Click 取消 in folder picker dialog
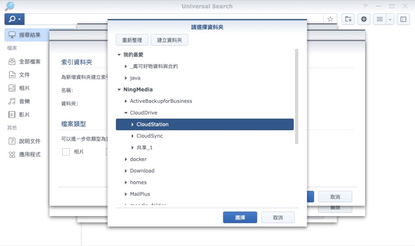 (278, 217)
